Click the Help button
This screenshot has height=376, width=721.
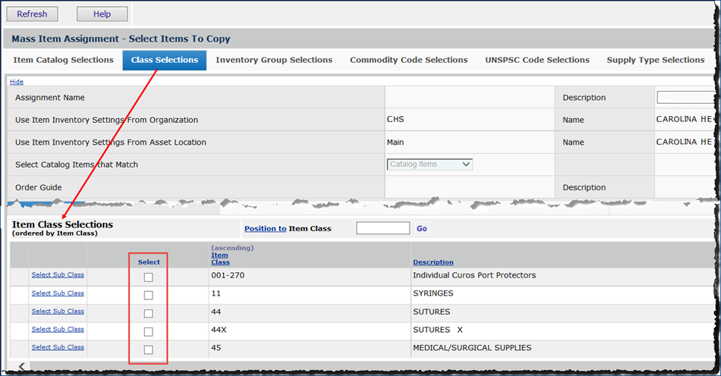tap(102, 14)
